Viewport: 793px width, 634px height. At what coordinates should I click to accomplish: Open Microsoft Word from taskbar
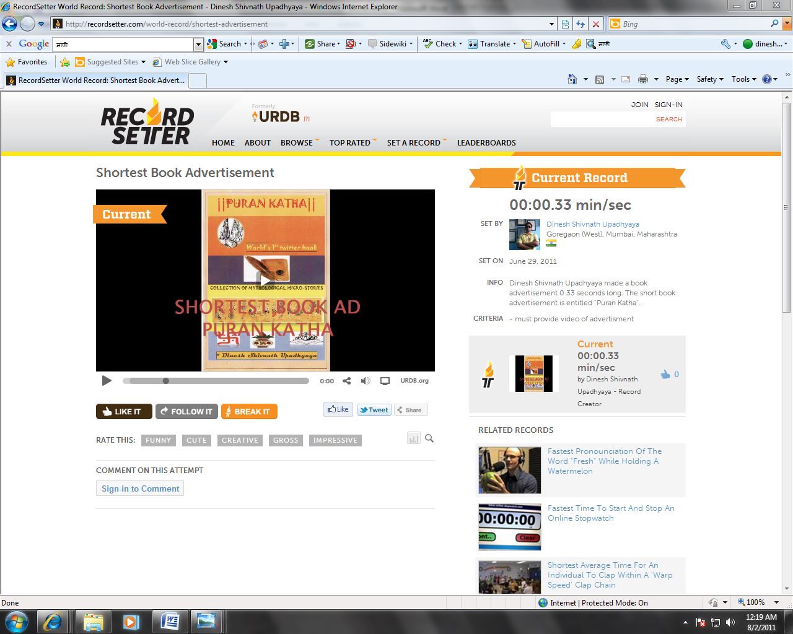tap(169, 621)
